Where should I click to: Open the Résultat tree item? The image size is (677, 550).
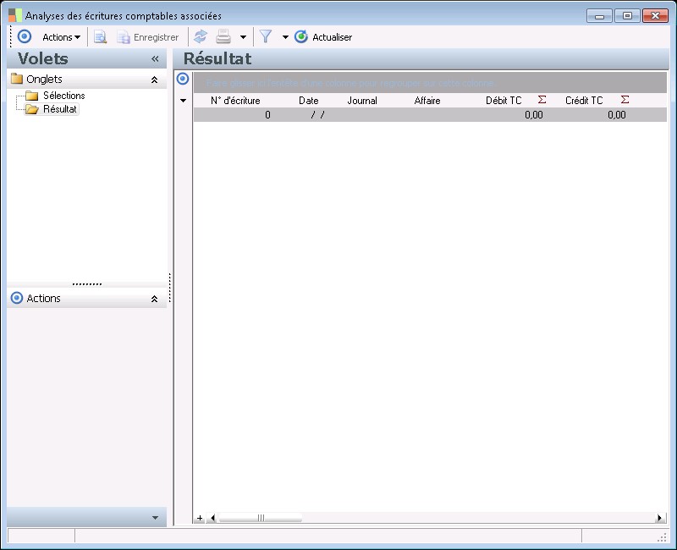pyautogui.click(x=60, y=109)
